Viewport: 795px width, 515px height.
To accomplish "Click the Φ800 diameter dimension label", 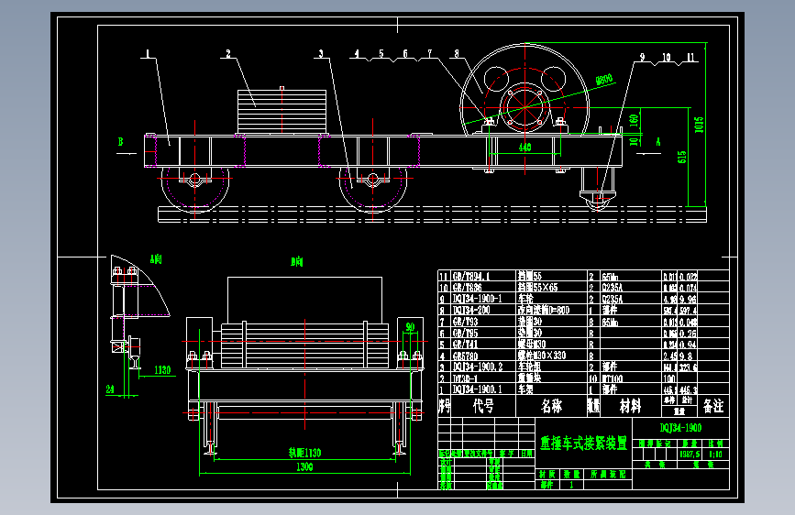I will (x=604, y=80).
